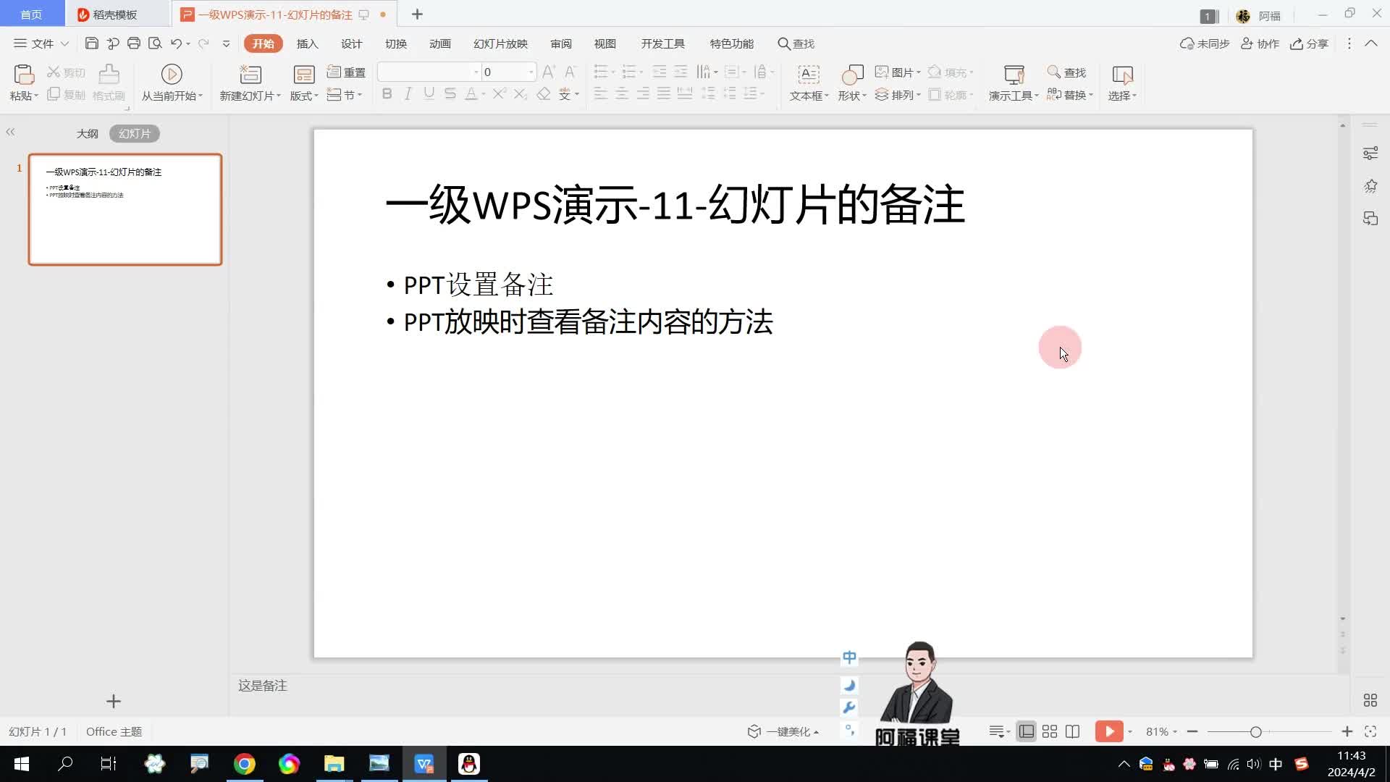Start slideshow with orange play button
This screenshot has width=1390, height=782.
tap(1108, 731)
